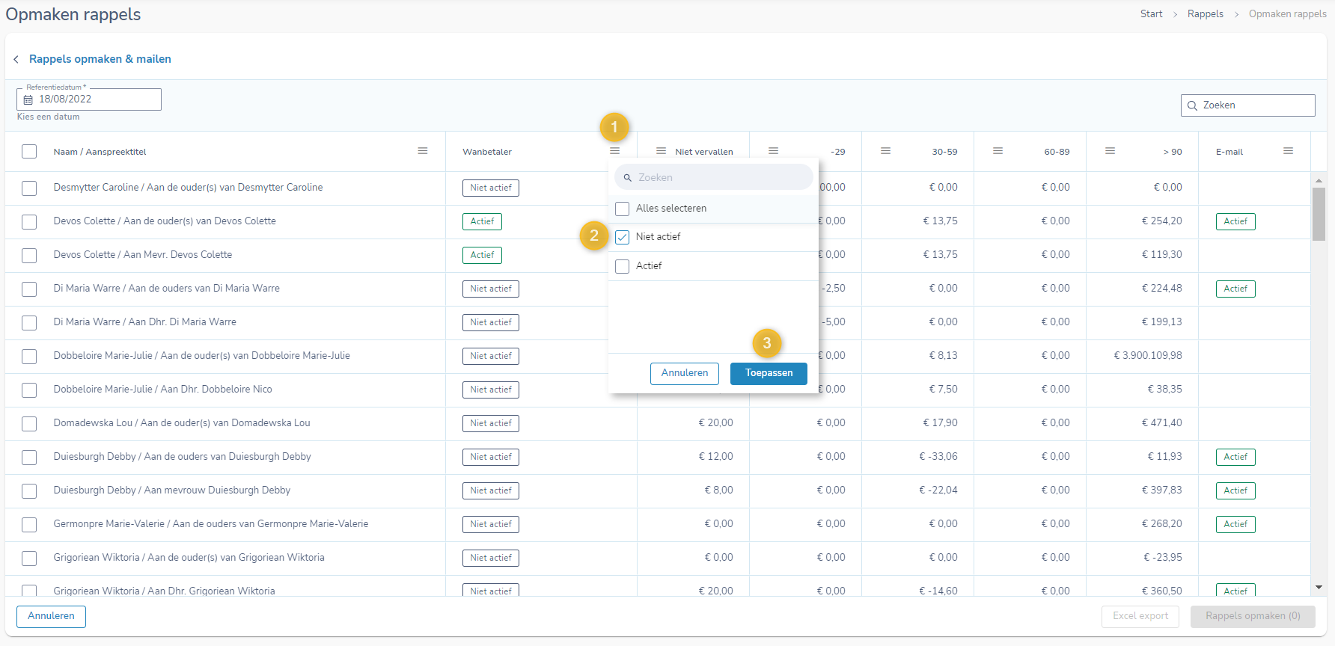
Task: Open the E-mail column menu icon
Action: click(1288, 151)
